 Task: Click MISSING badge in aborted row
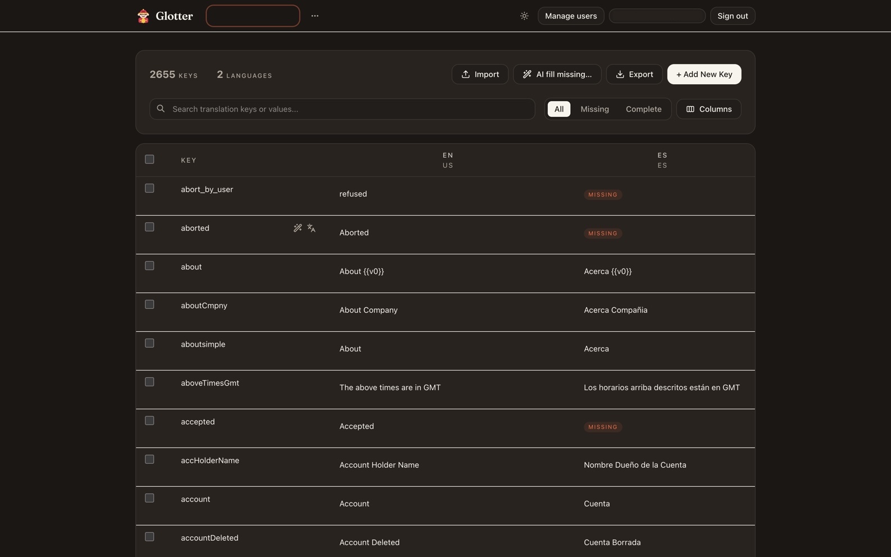[x=603, y=233]
